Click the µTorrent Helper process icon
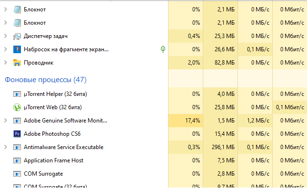Viewport: 307px width, 188px height. pos(17,94)
